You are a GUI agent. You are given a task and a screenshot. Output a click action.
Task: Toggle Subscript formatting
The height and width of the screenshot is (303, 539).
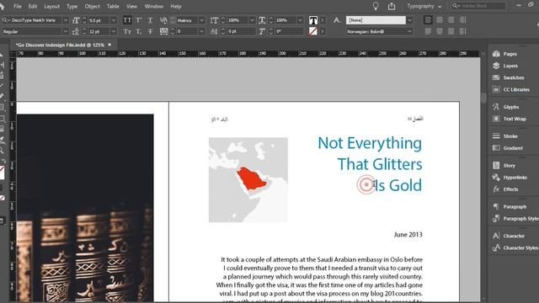point(138,31)
